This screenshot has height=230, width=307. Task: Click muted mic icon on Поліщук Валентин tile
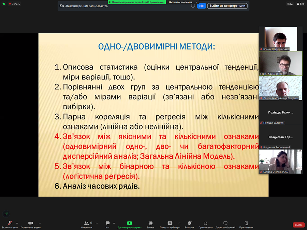point(261,123)
